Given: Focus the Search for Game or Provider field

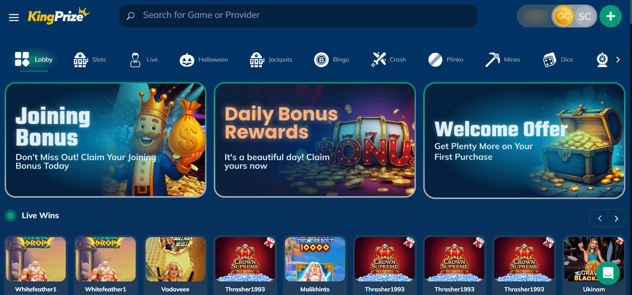Looking at the screenshot, I should 298,16.
